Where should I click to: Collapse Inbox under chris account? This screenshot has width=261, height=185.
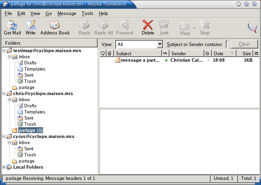click(x=10, y=99)
